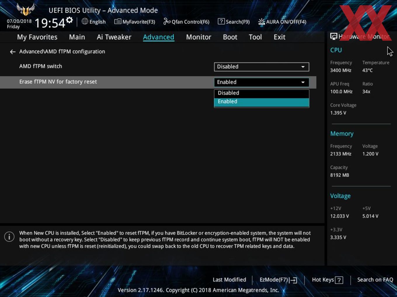Viewport: 397px width, 297px height.
Task: Click the settings gear next to the clock
Action: pyautogui.click(x=69, y=20)
